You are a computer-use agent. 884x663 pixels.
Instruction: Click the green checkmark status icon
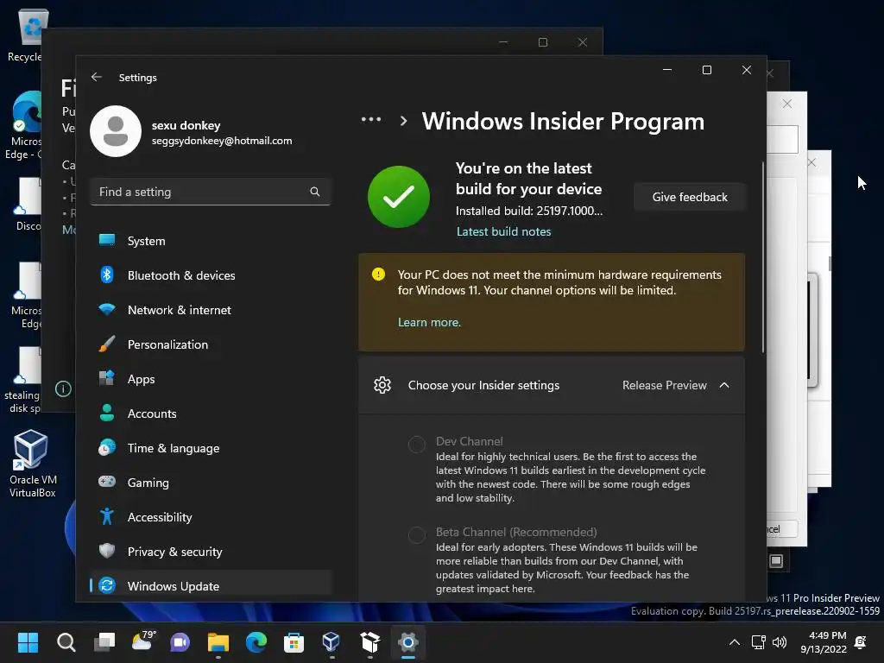[399, 197]
